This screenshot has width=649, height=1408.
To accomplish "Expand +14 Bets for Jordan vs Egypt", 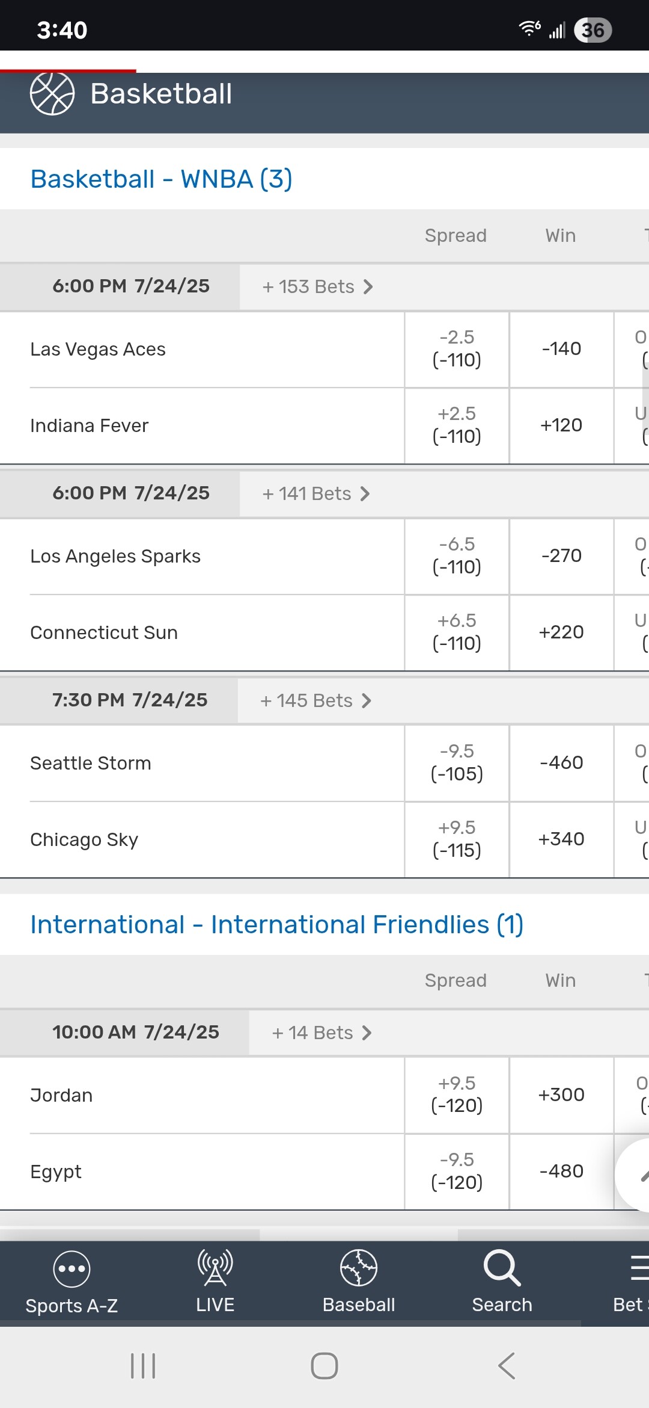I will (x=321, y=1033).
